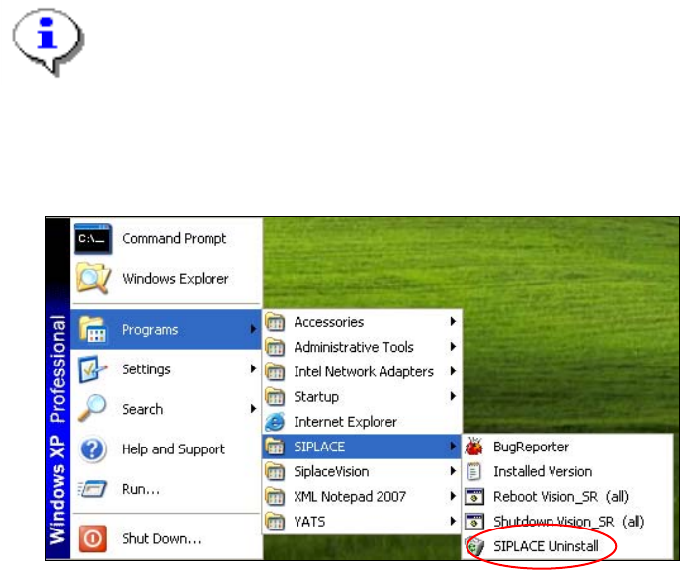Image resolution: width=680 pixels, height=570 pixels.
Task: Click the Startup folder icon
Action: [275, 397]
